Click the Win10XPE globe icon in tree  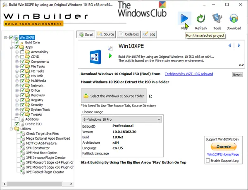click(x=16, y=38)
